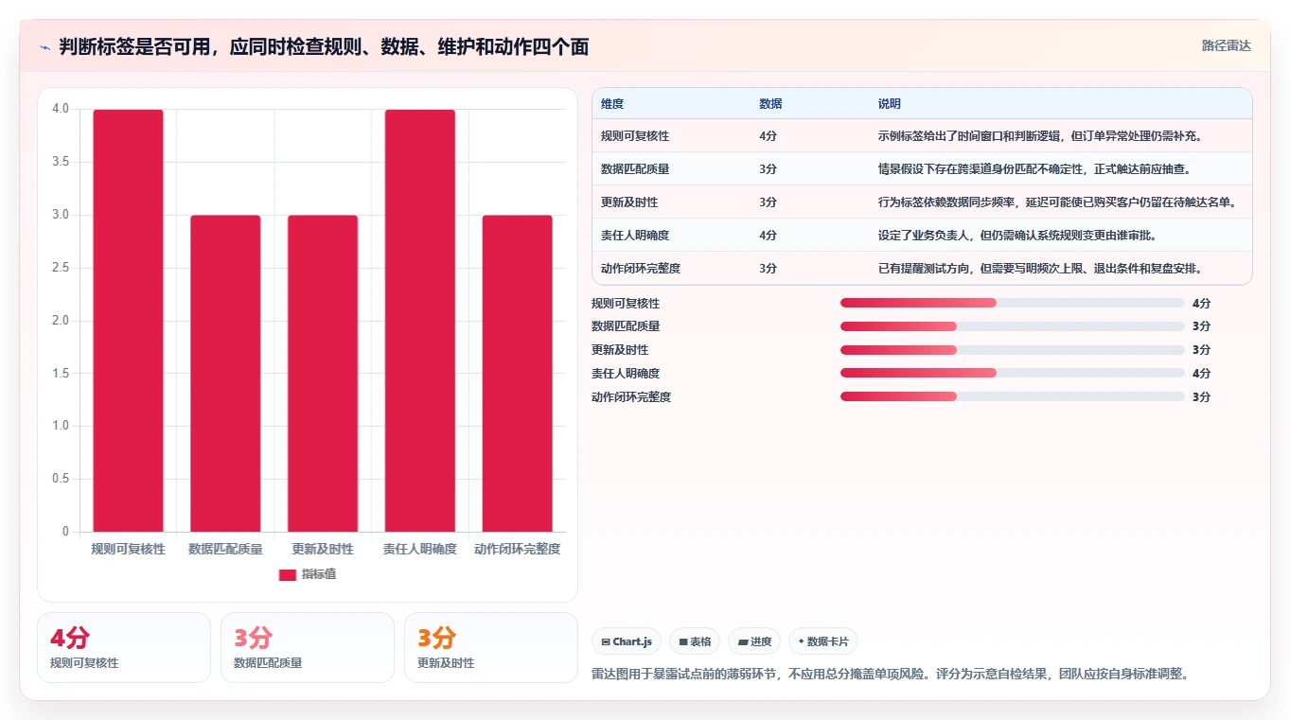Click the 规则可复核性 progress bar
Viewport: 1290px width, 720px height.
1013,303
